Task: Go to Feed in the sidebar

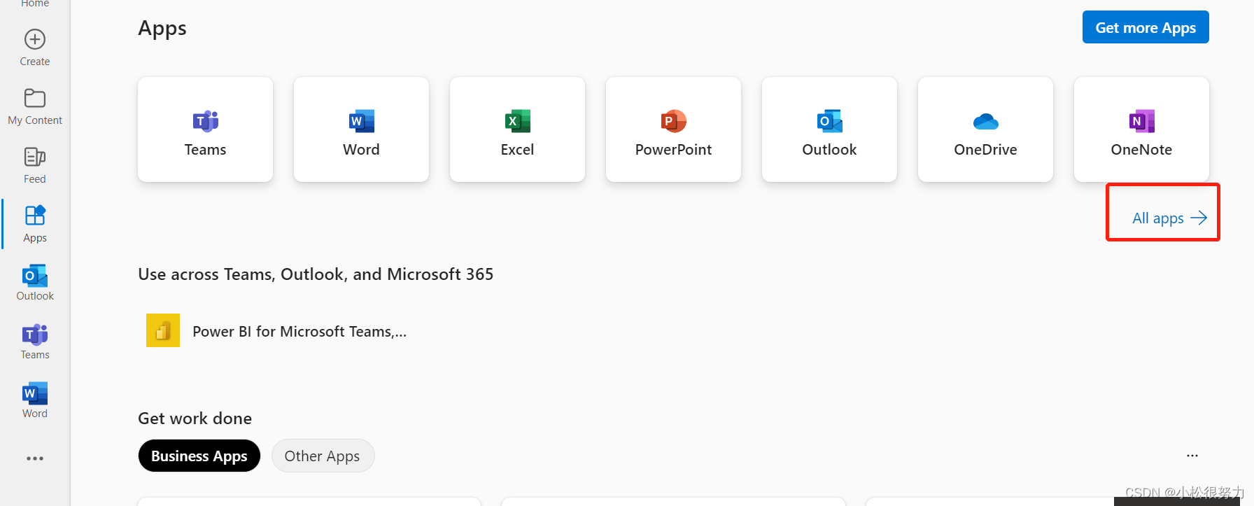Action: [35, 165]
